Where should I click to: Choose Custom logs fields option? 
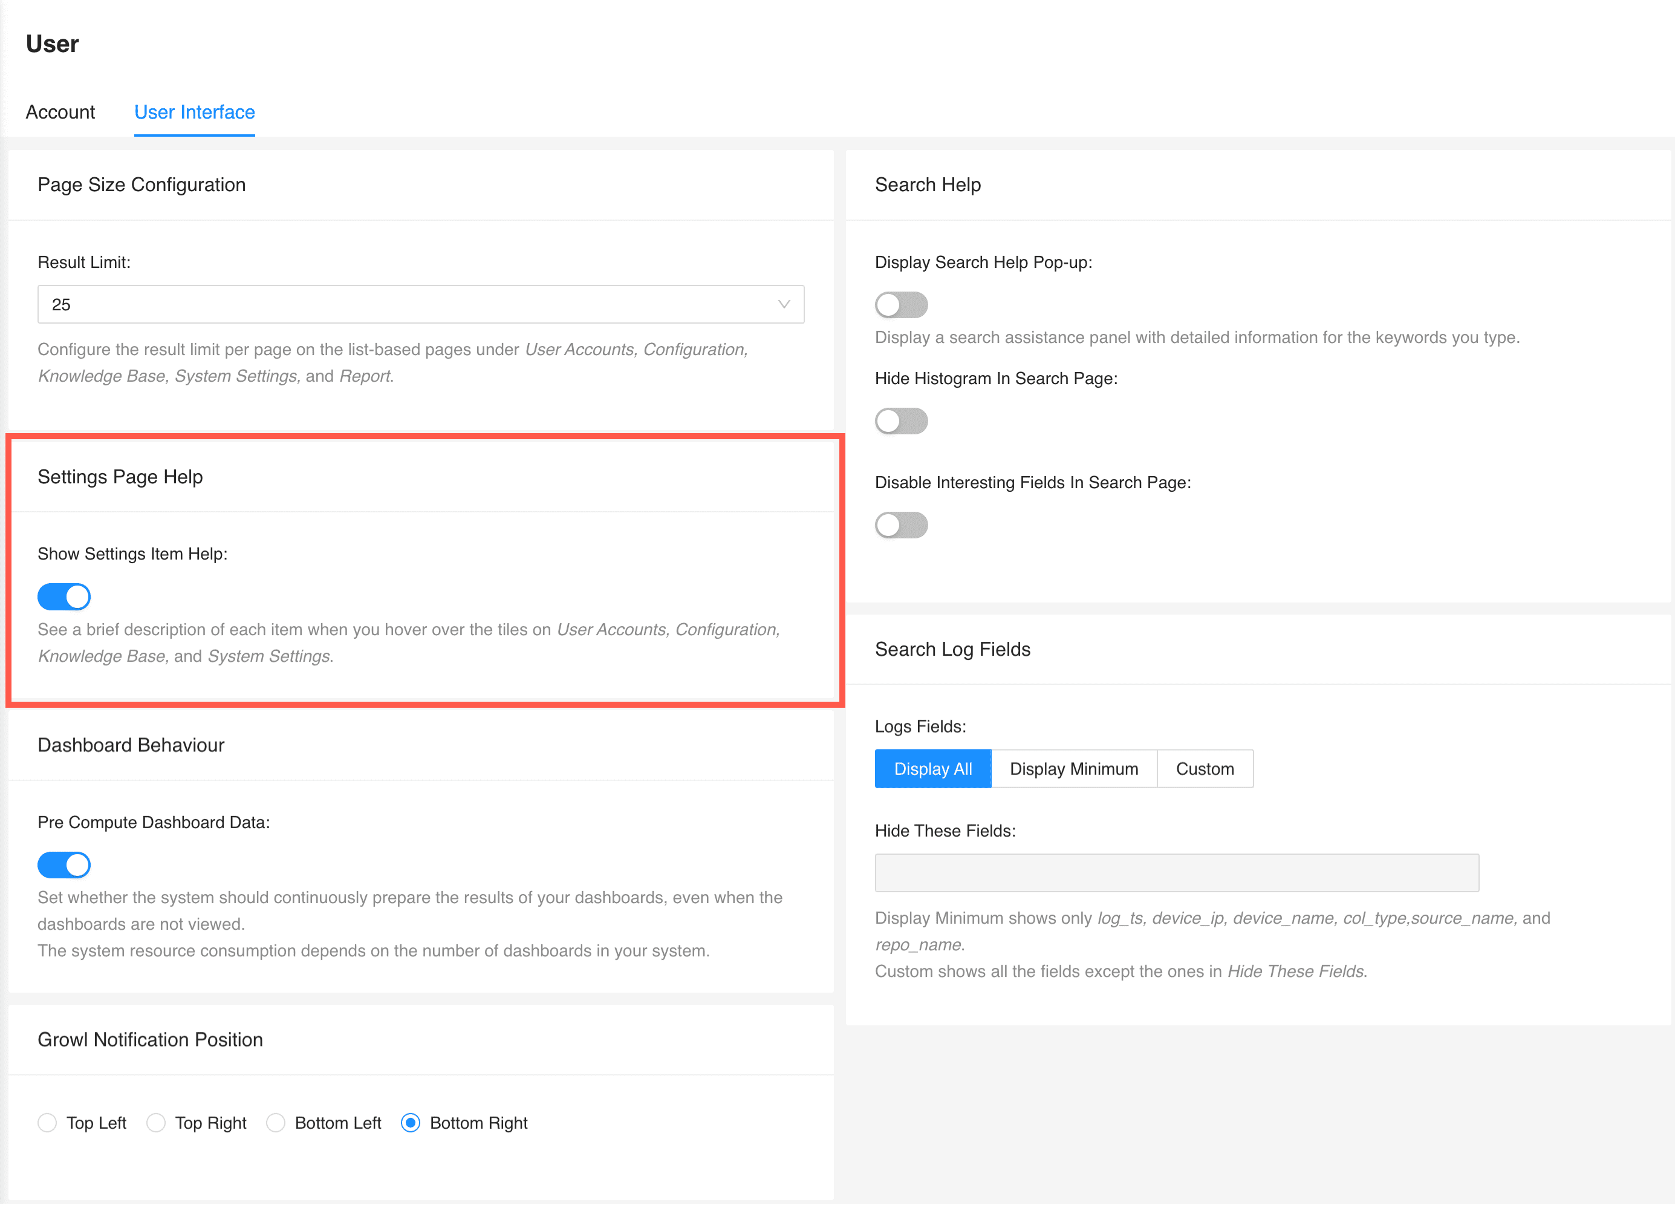pyautogui.click(x=1205, y=768)
